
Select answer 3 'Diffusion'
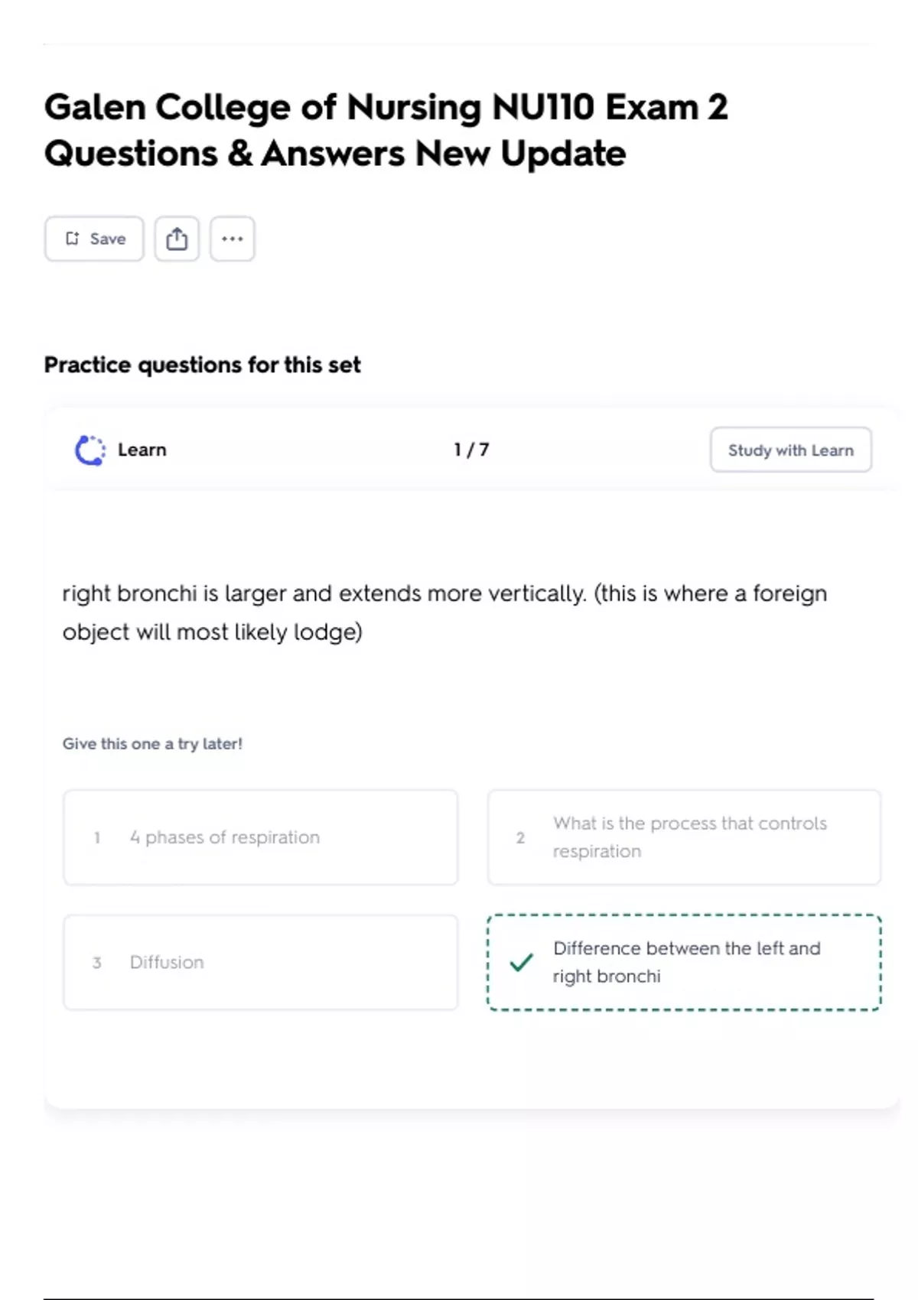[x=261, y=962]
